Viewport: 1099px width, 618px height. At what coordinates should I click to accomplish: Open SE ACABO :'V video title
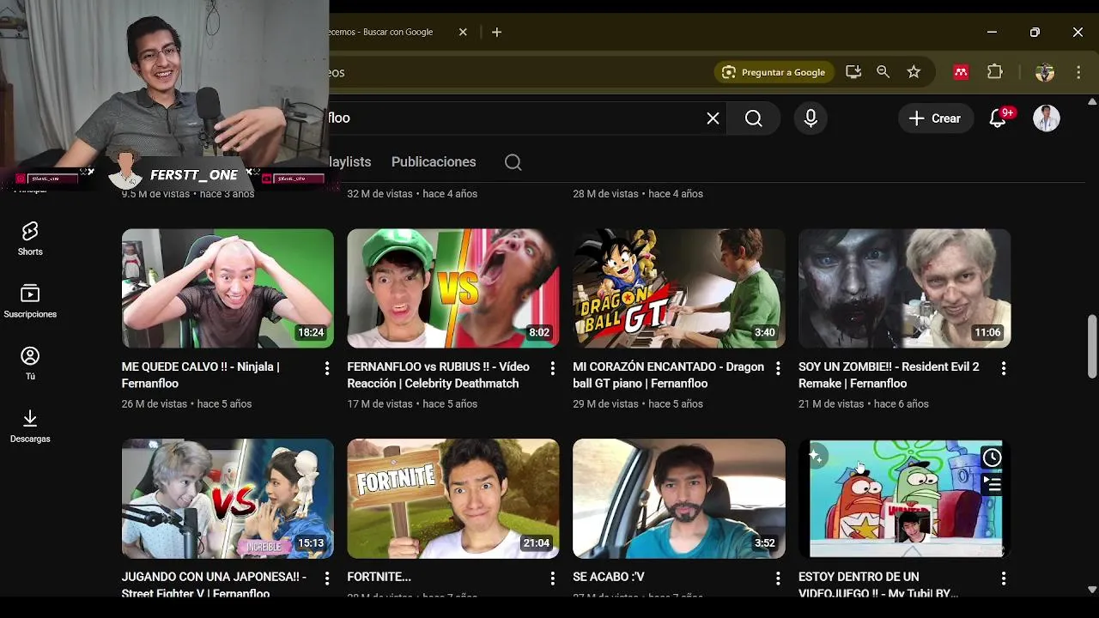608,577
